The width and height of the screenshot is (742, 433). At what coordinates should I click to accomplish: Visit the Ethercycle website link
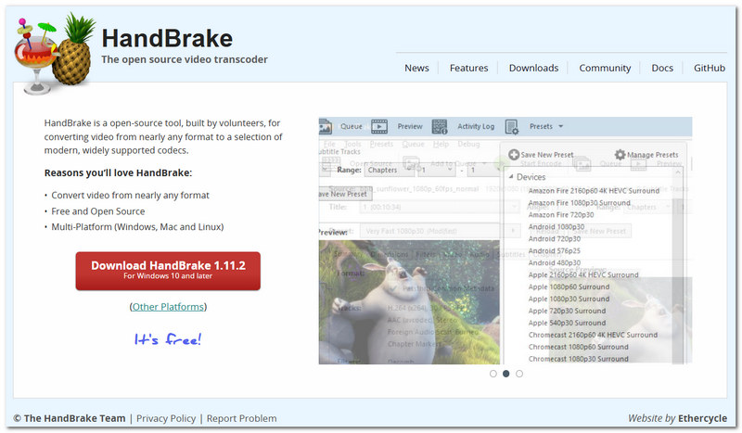[x=702, y=418]
